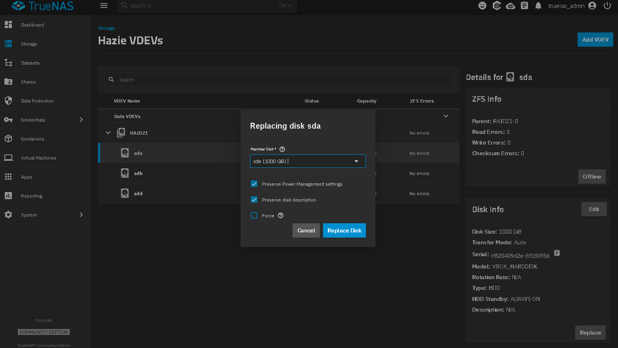Follow the Storage breadcrumb link
This screenshot has width=618, height=348.
pyautogui.click(x=107, y=28)
